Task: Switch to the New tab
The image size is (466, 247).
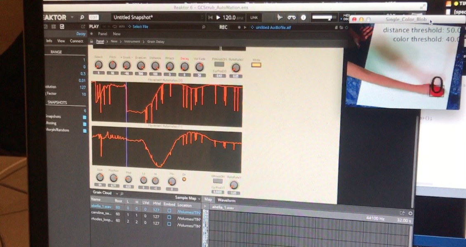Action: click(x=116, y=34)
